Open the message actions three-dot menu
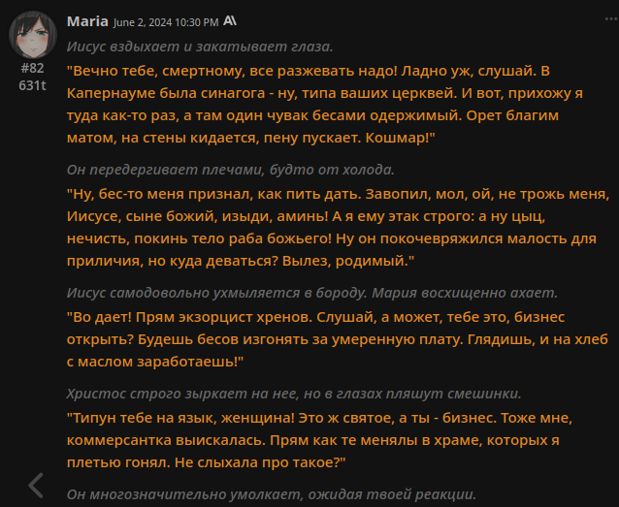This screenshot has height=507, width=619. pos(611,19)
